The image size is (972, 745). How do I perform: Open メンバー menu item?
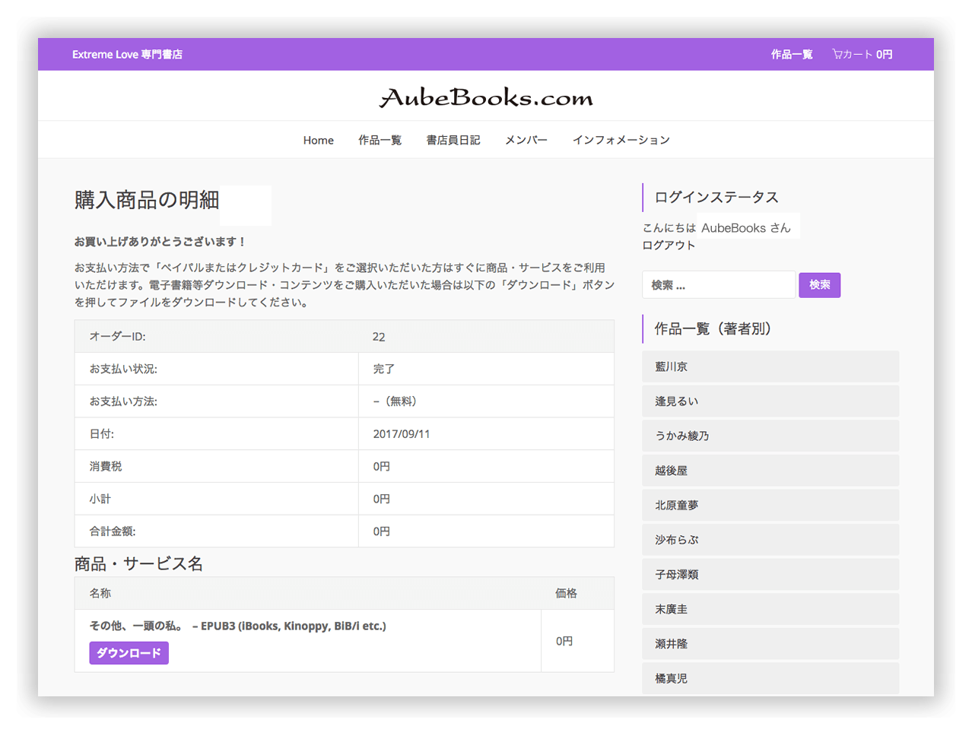526,140
